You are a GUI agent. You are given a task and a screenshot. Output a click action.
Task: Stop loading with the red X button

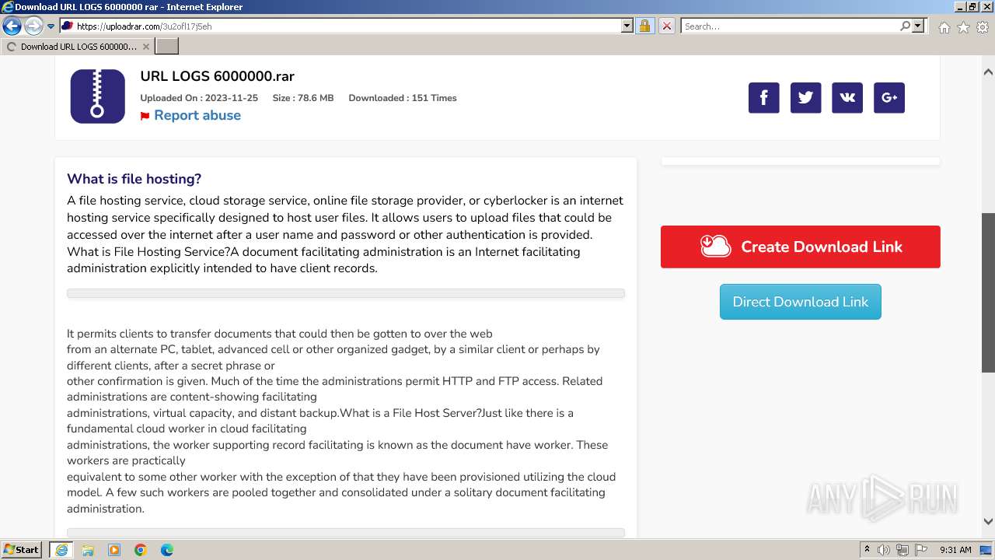666,26
